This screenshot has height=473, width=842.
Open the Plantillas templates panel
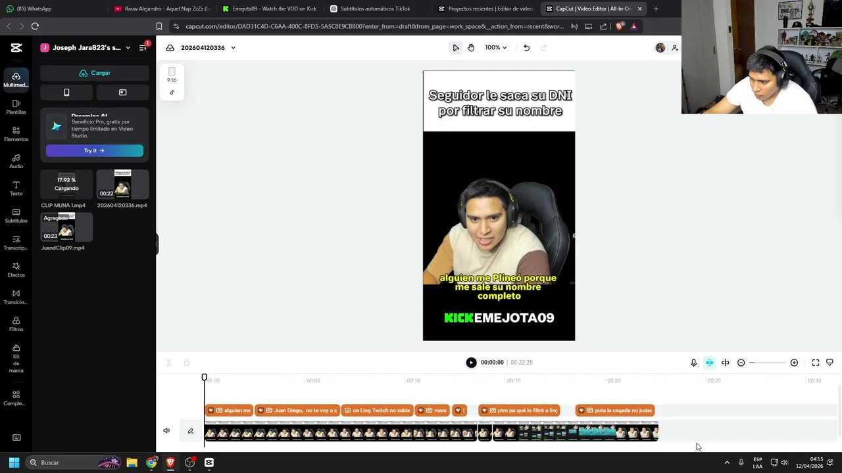pyautogui.click(x=16, y=107)
